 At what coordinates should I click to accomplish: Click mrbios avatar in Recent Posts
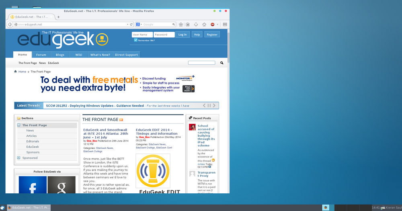point(192,127)
